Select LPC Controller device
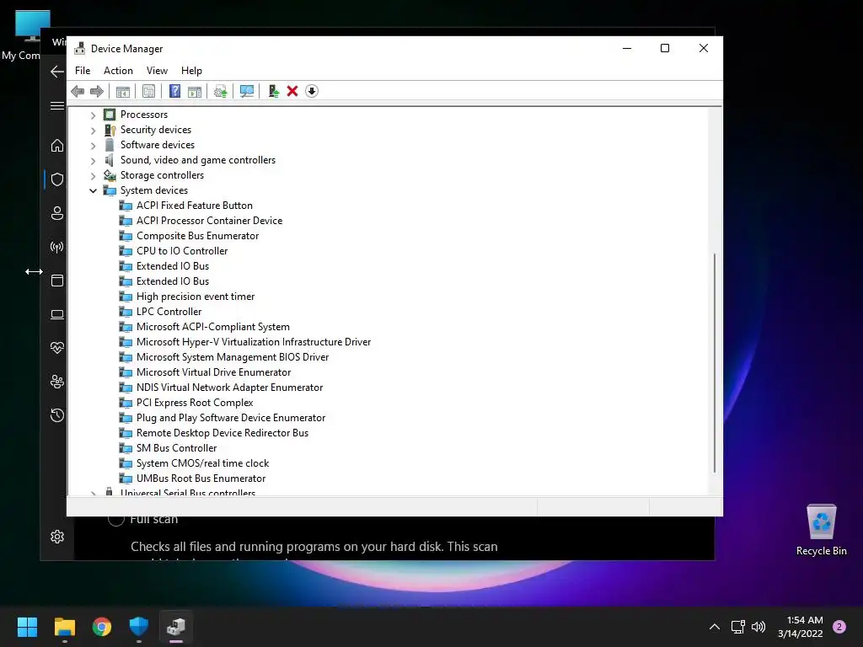The width and height of the screenshot is (863, 647). pos(169,312)
